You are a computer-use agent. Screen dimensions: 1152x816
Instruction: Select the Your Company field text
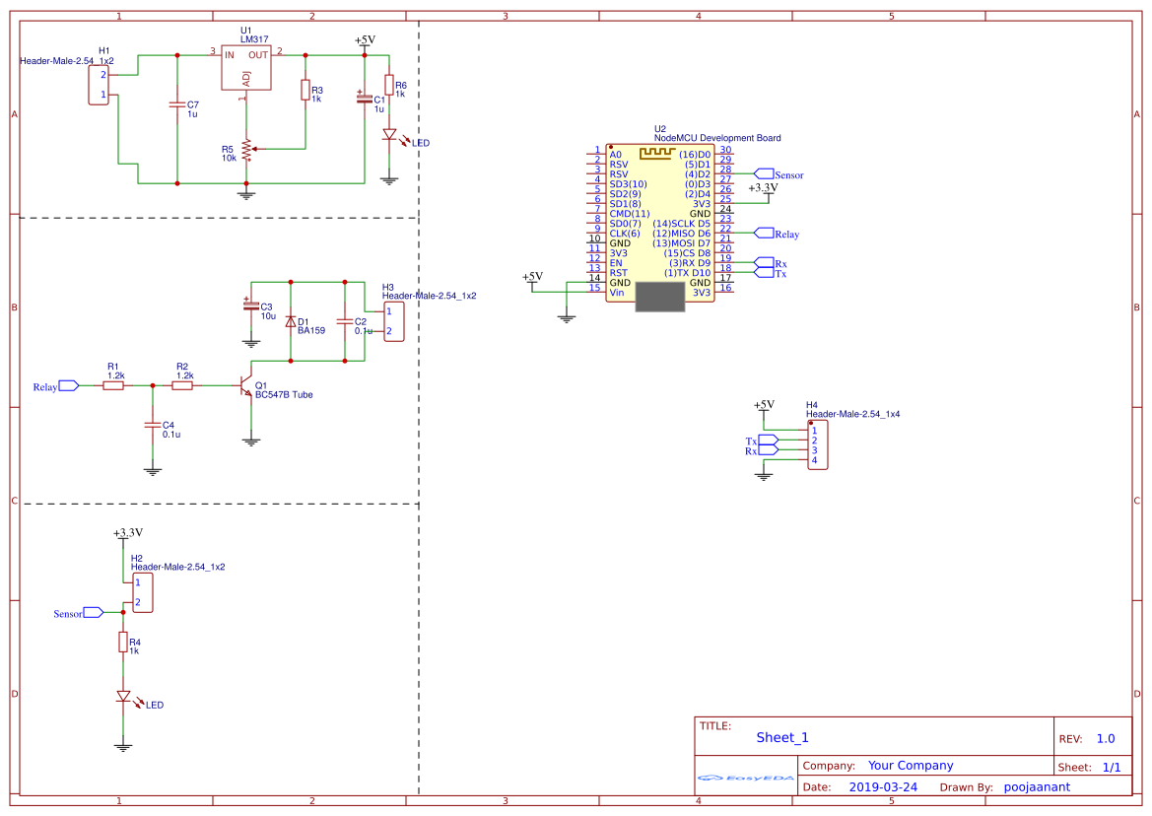coord(910,766)
